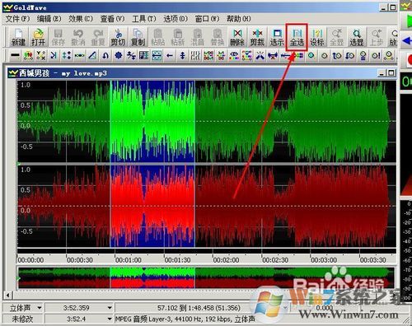
Task: Click the red right-channel waveform
Action: pos(207,206)
